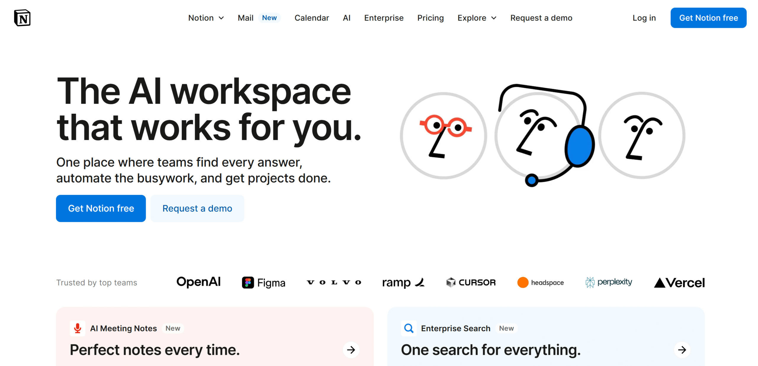Click the Enterprise navigation link
Image resolution: width=758 pixels, height=366 pixels.
[384, 18]
